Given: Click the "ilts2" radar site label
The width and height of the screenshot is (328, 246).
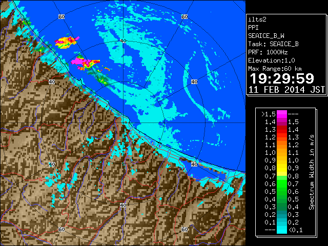Looking at the screenshot, I should pos(257,19).
